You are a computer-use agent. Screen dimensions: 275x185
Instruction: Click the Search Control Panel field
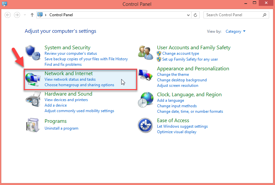pos(232,15)
